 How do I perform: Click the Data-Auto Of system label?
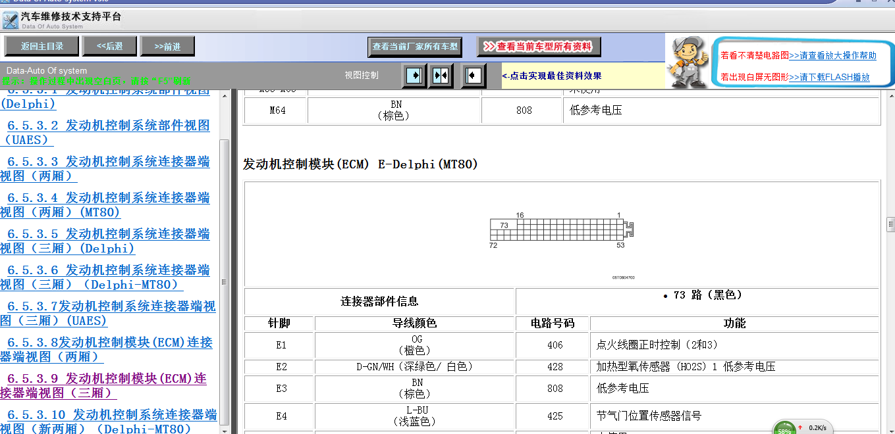point(47,71)
